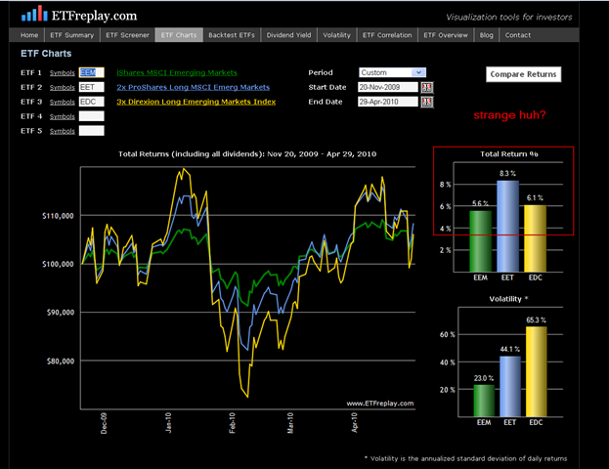Visit the Blog tab
This screenshot has height=469, width=609.
click(x=486, y=35)
